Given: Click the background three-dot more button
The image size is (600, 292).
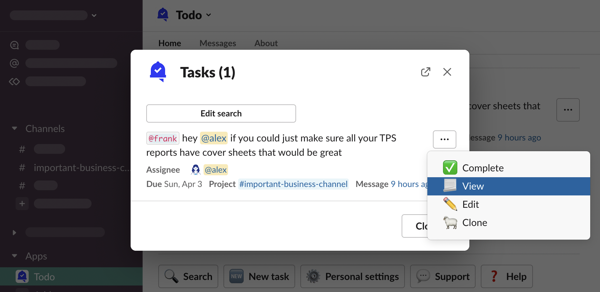Looking at the screenshot, I should tap(568, 110).
